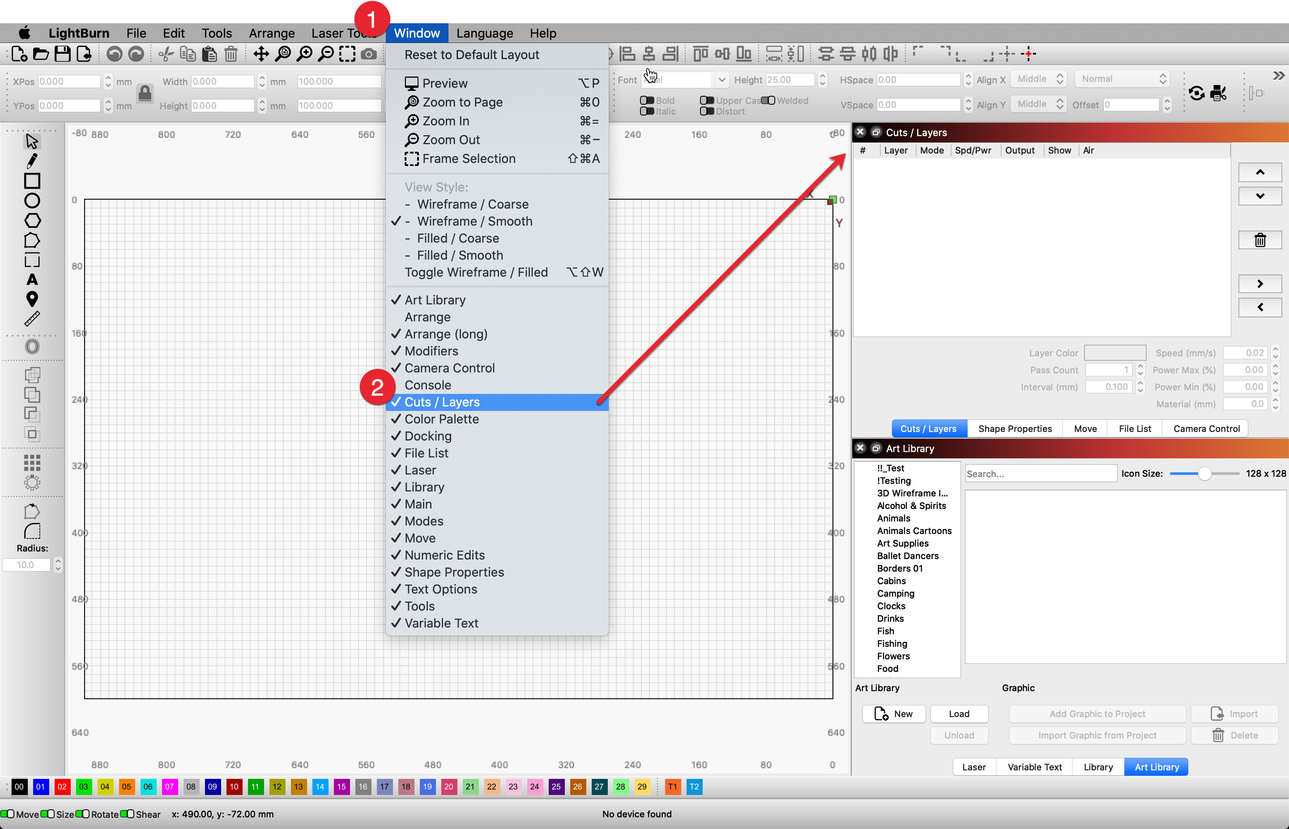The image size is (1289, 829).
Task: Select the red 02 color swatch
Action: click(62, 786)
